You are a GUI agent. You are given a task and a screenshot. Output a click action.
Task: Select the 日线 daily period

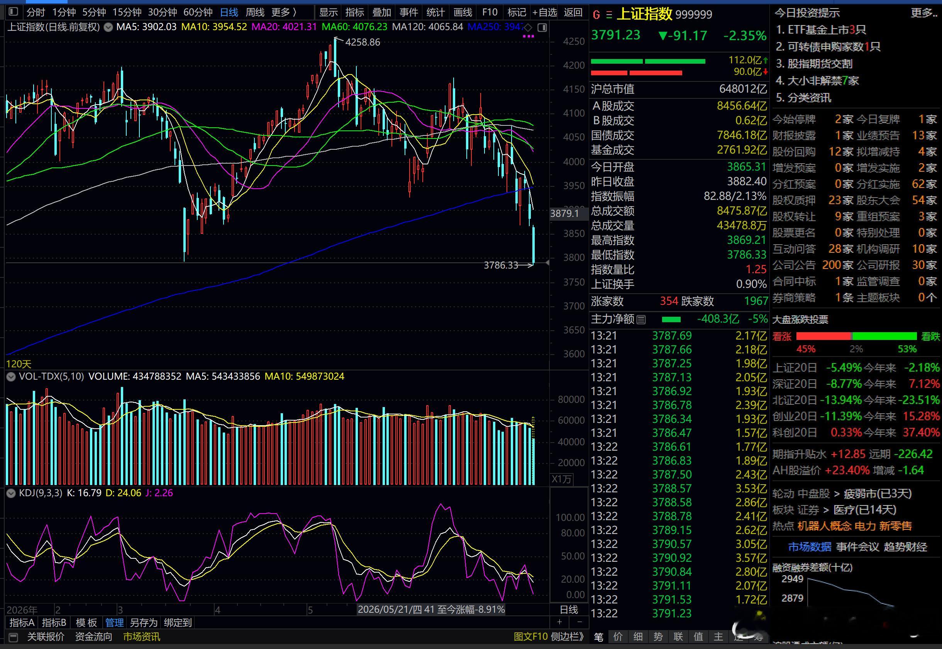(229, 13)
